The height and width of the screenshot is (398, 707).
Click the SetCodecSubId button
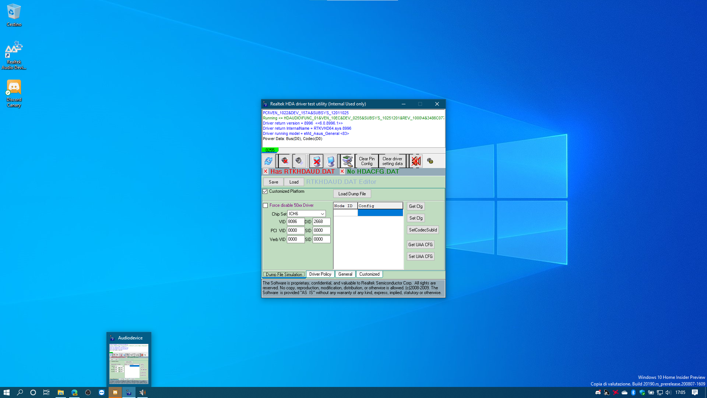[423, 230]
